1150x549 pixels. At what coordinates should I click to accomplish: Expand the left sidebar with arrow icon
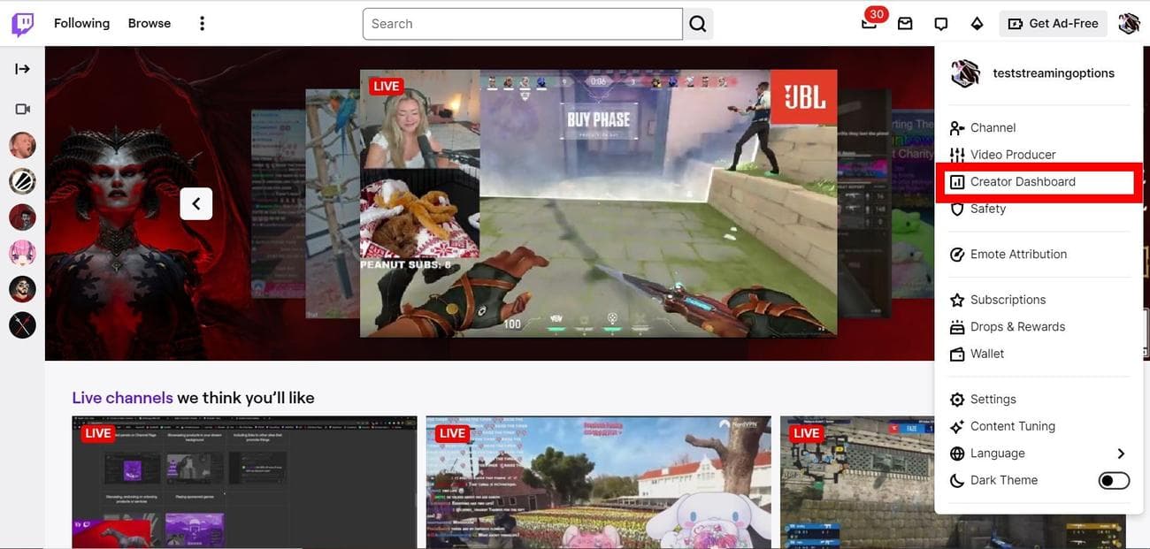point(23,69)
